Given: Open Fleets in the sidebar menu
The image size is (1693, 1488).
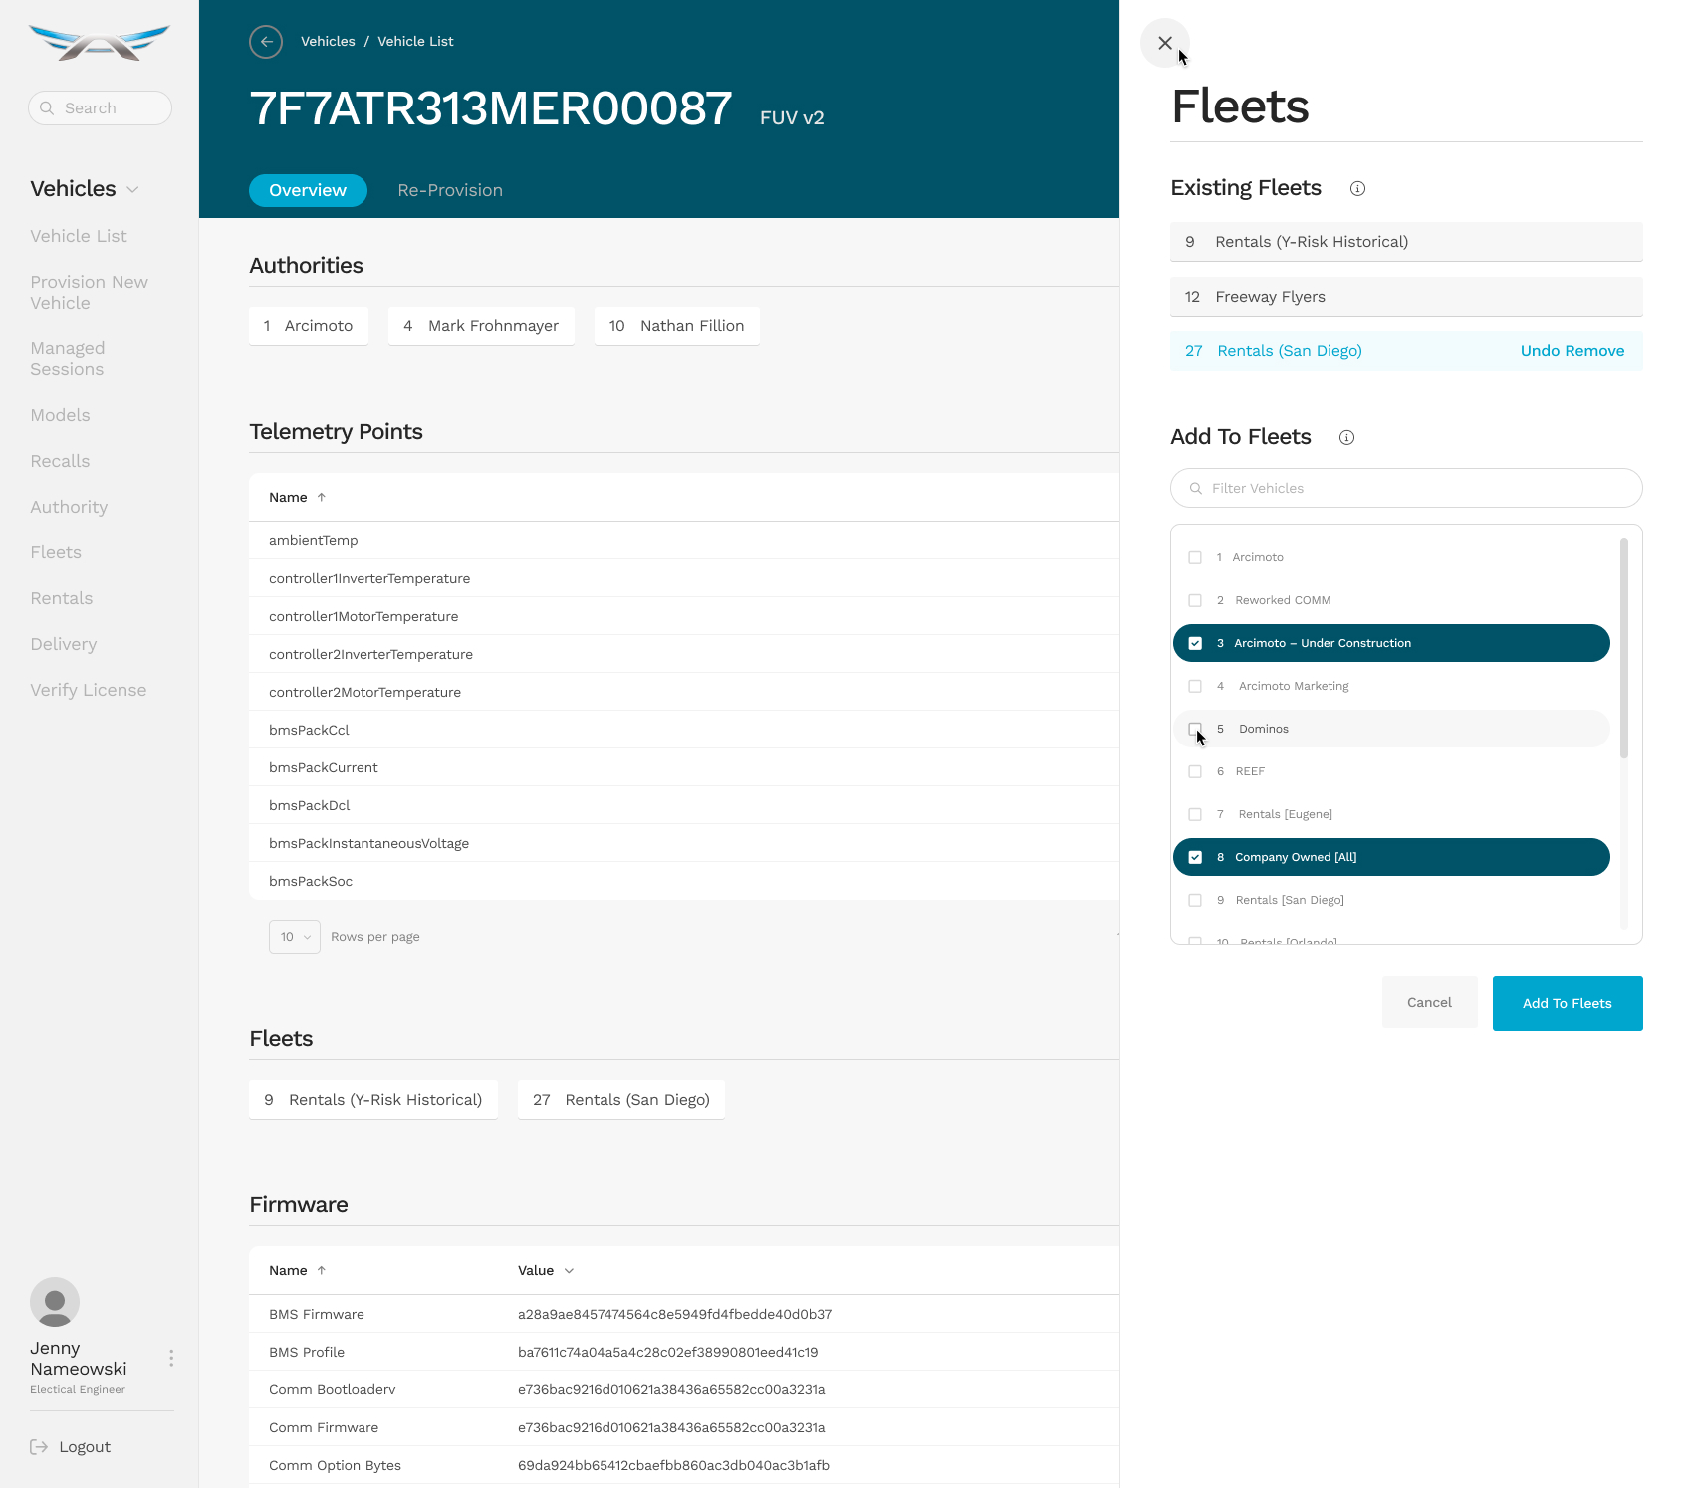Looking at the screenshot, I should [56, 552].
